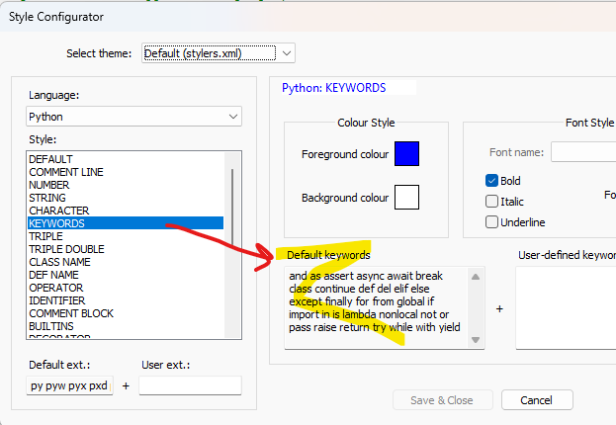
Task: Select the BUILTINS style entry
Action: pos(52,326)
